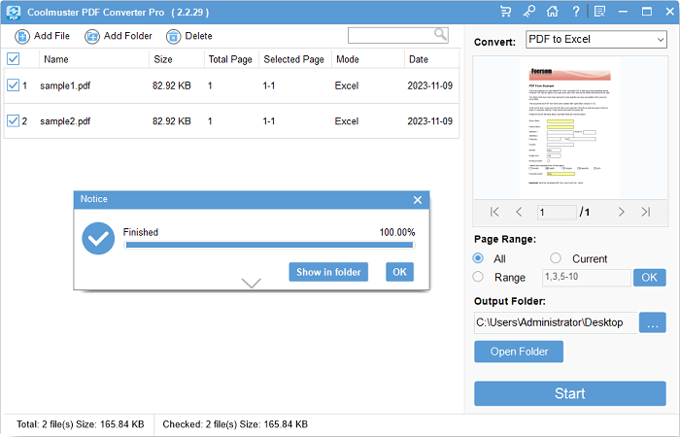Click Excel mode in sample1.pdf row

coord(347,85)
